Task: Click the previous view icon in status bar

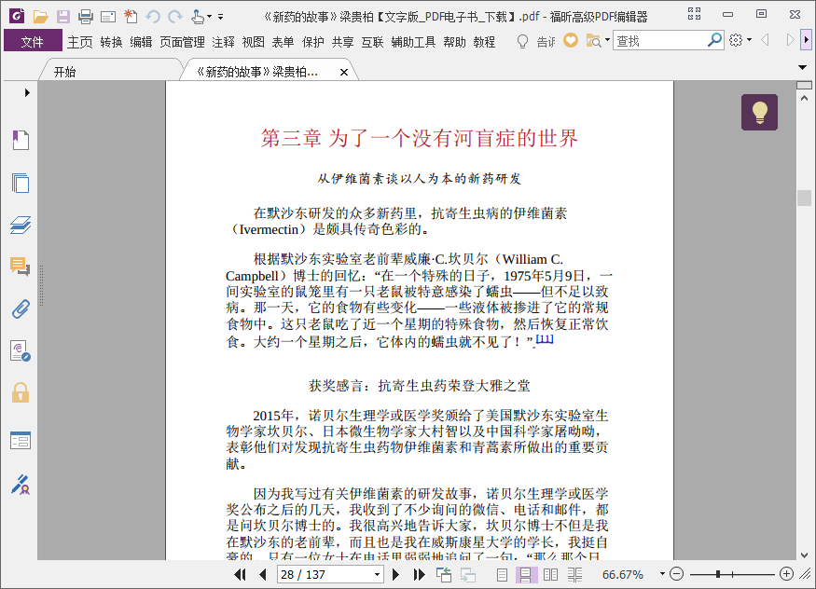Action: 444,574
